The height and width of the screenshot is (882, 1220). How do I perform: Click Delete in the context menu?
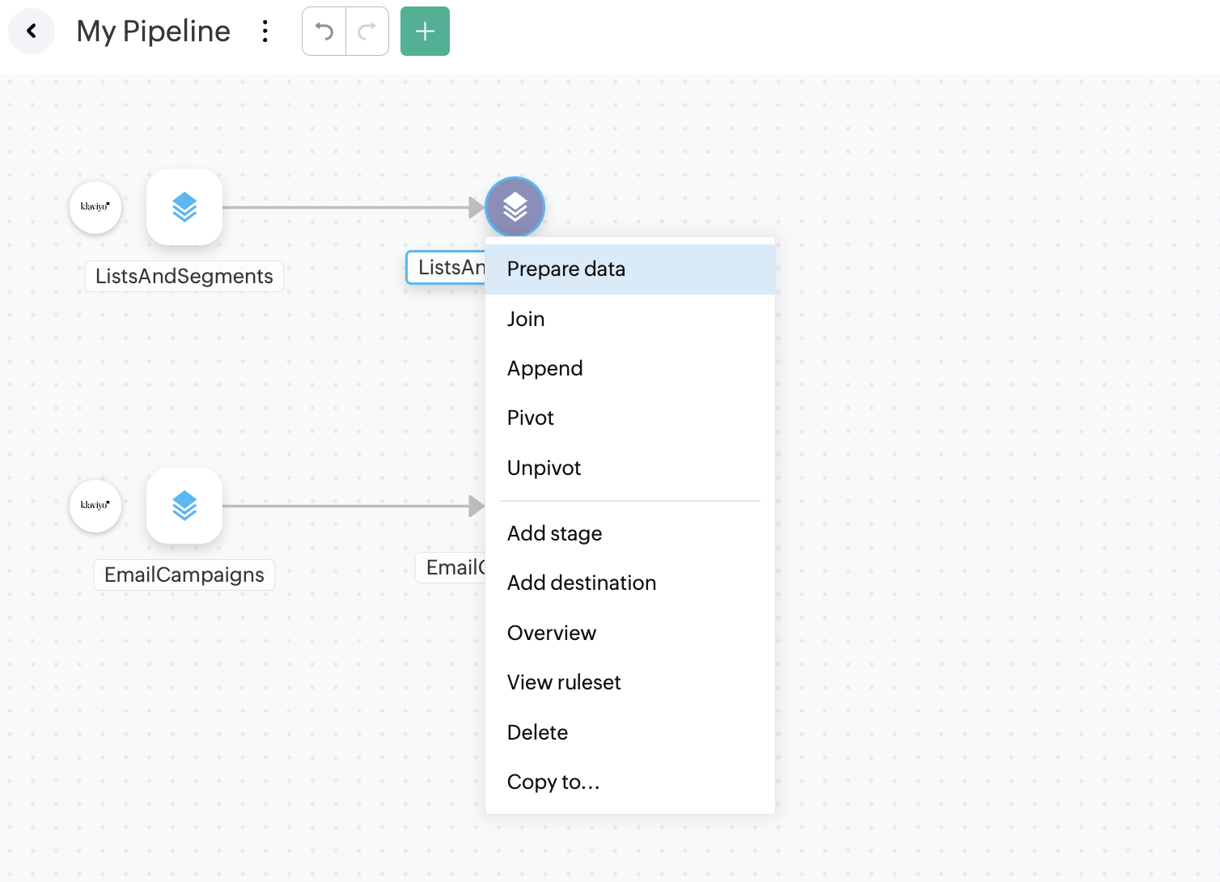click(x=537, y=733)
